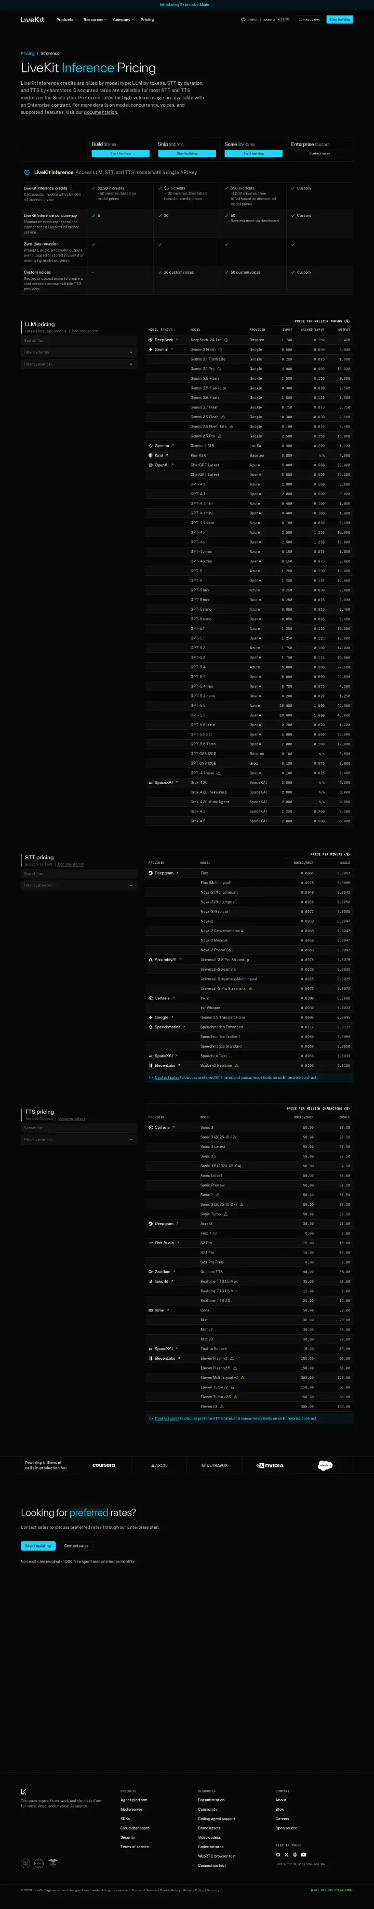Click the LiveKit logo in the header
374x1909 pixels.
pyautogui.click(x=33, y=20)
